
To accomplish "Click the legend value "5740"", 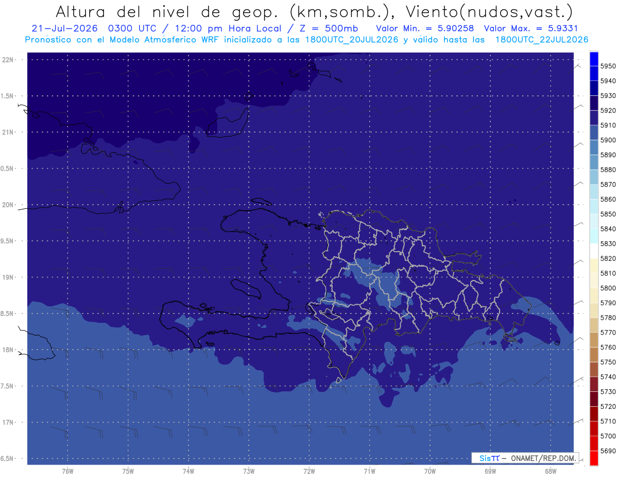I will pos(608,377).
